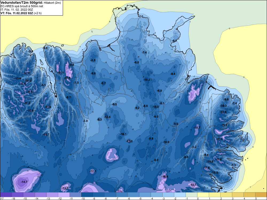This screenshot has height=200, width=267.
Task: Click the -5.8 temperature value
Action: click(x=31, y=51)
